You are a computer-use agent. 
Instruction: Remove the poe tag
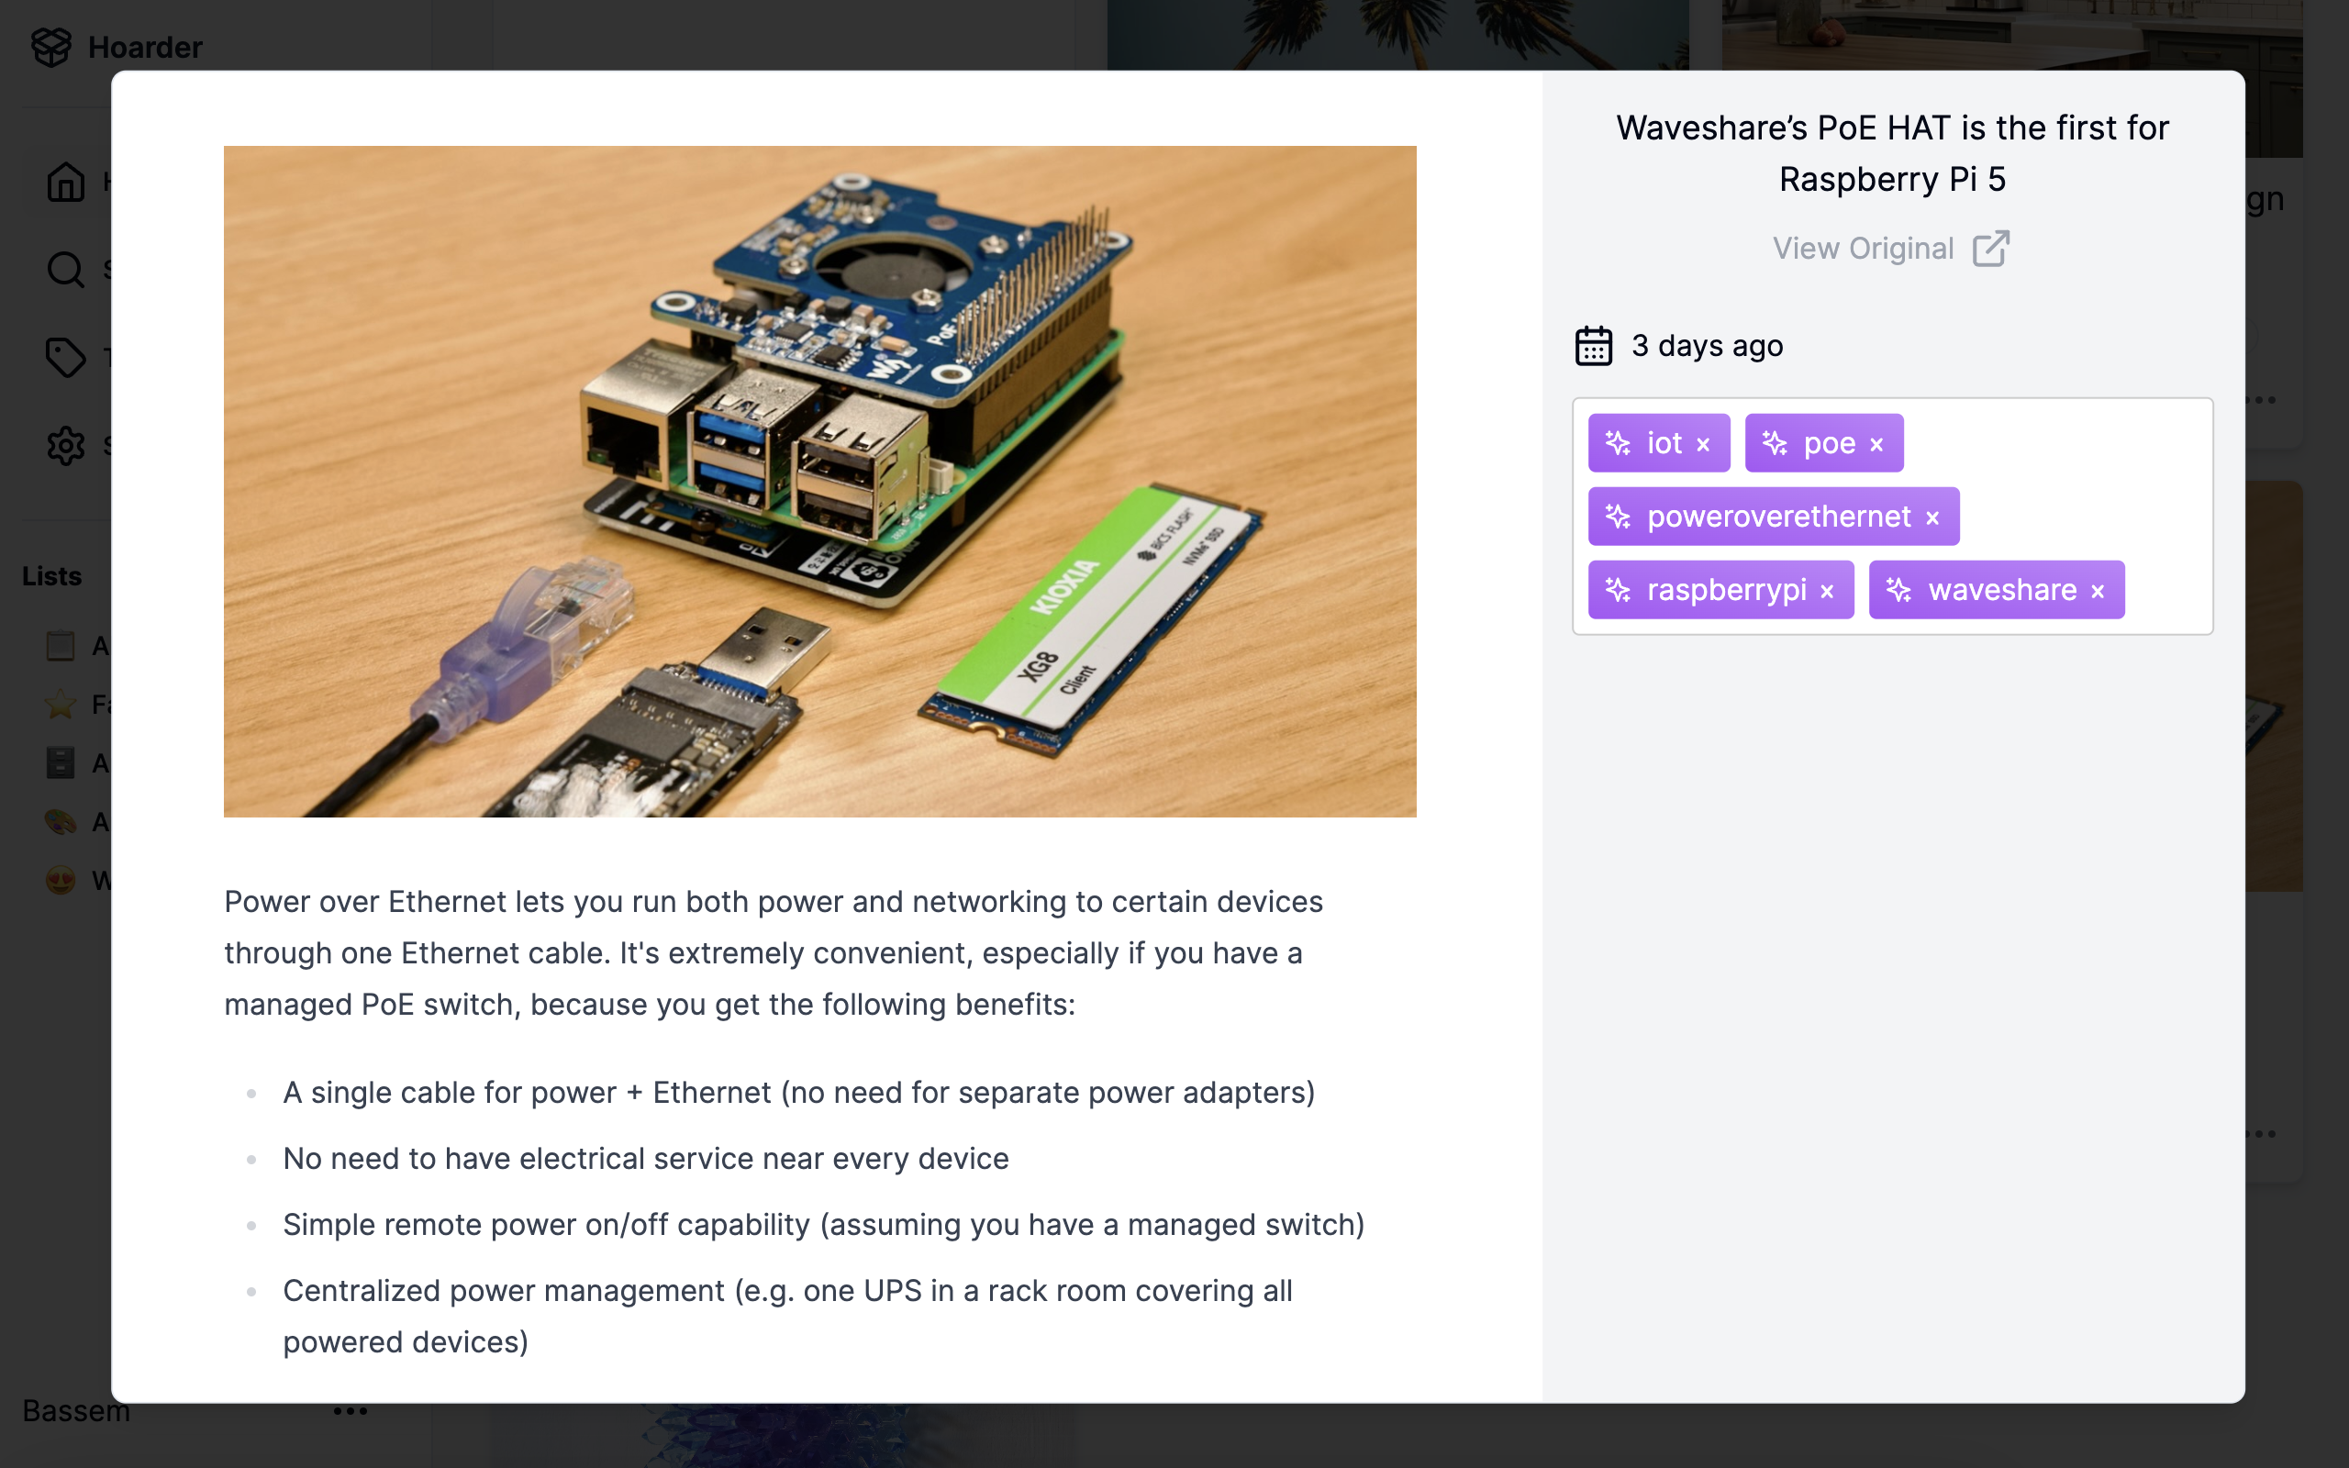(x=1876, y=445)
